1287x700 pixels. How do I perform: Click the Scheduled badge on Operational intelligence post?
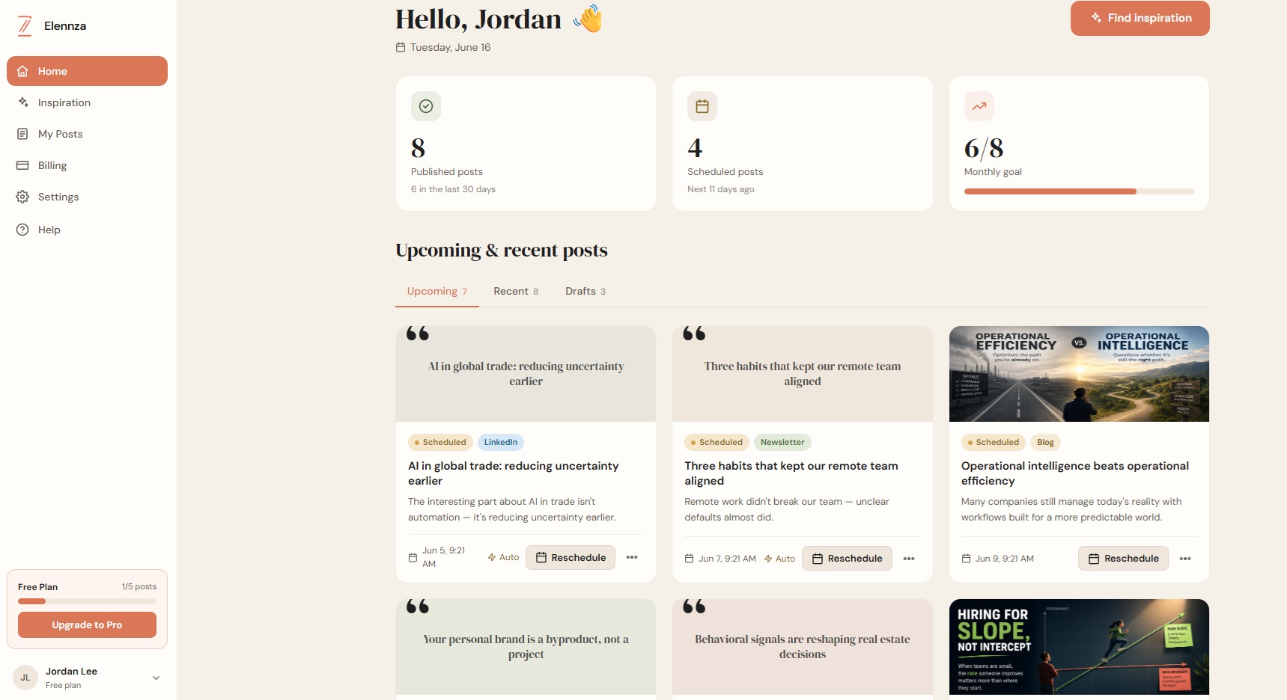[994, 442]
